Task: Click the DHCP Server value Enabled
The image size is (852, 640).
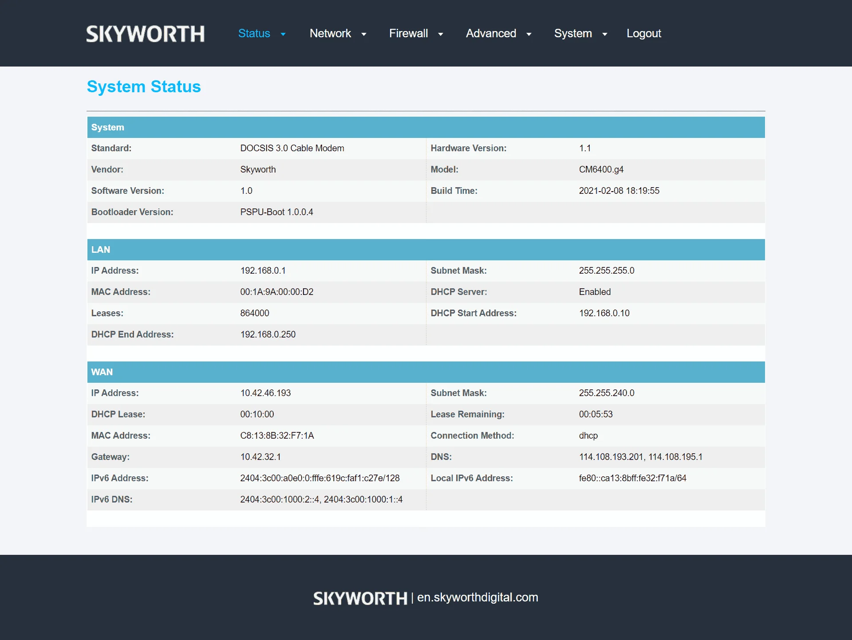Action: (595, 292)
